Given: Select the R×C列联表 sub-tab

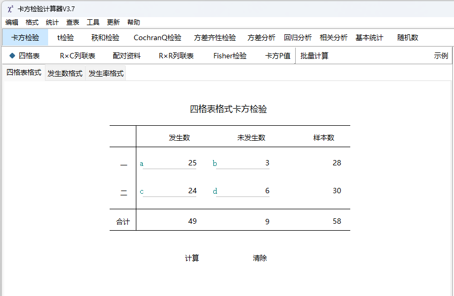Looking at the screenshot, I should tap(78, 56).
